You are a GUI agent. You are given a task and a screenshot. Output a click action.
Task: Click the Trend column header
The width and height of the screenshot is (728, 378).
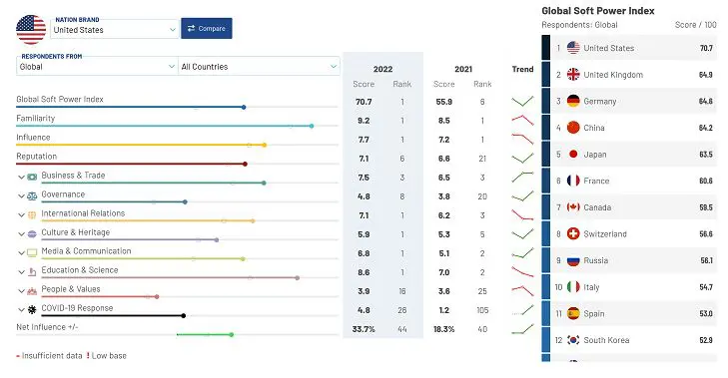523,69
